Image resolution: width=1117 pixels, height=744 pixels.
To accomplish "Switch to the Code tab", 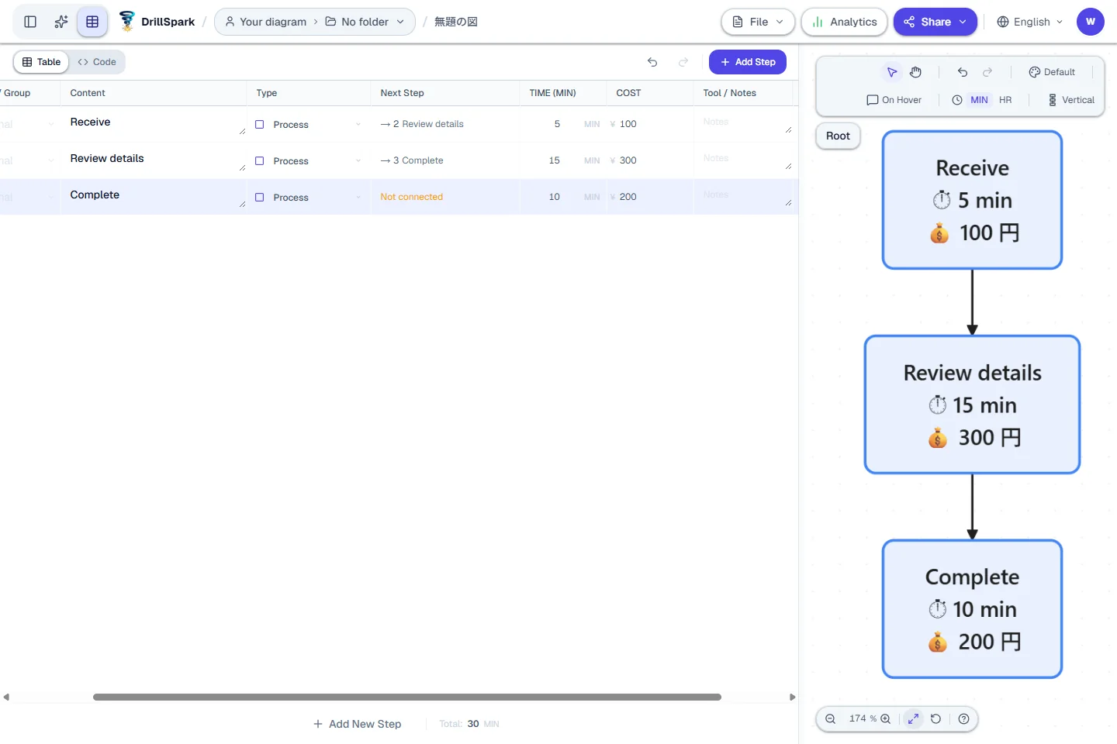I will click(x=97, y=62).
